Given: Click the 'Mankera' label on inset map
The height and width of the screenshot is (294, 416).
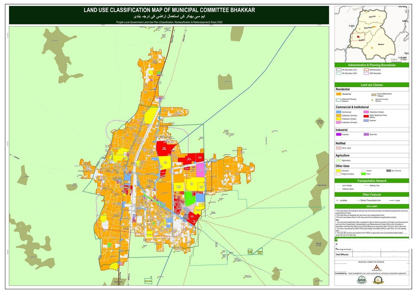Looking at the screenshot, I should (381, 45).
